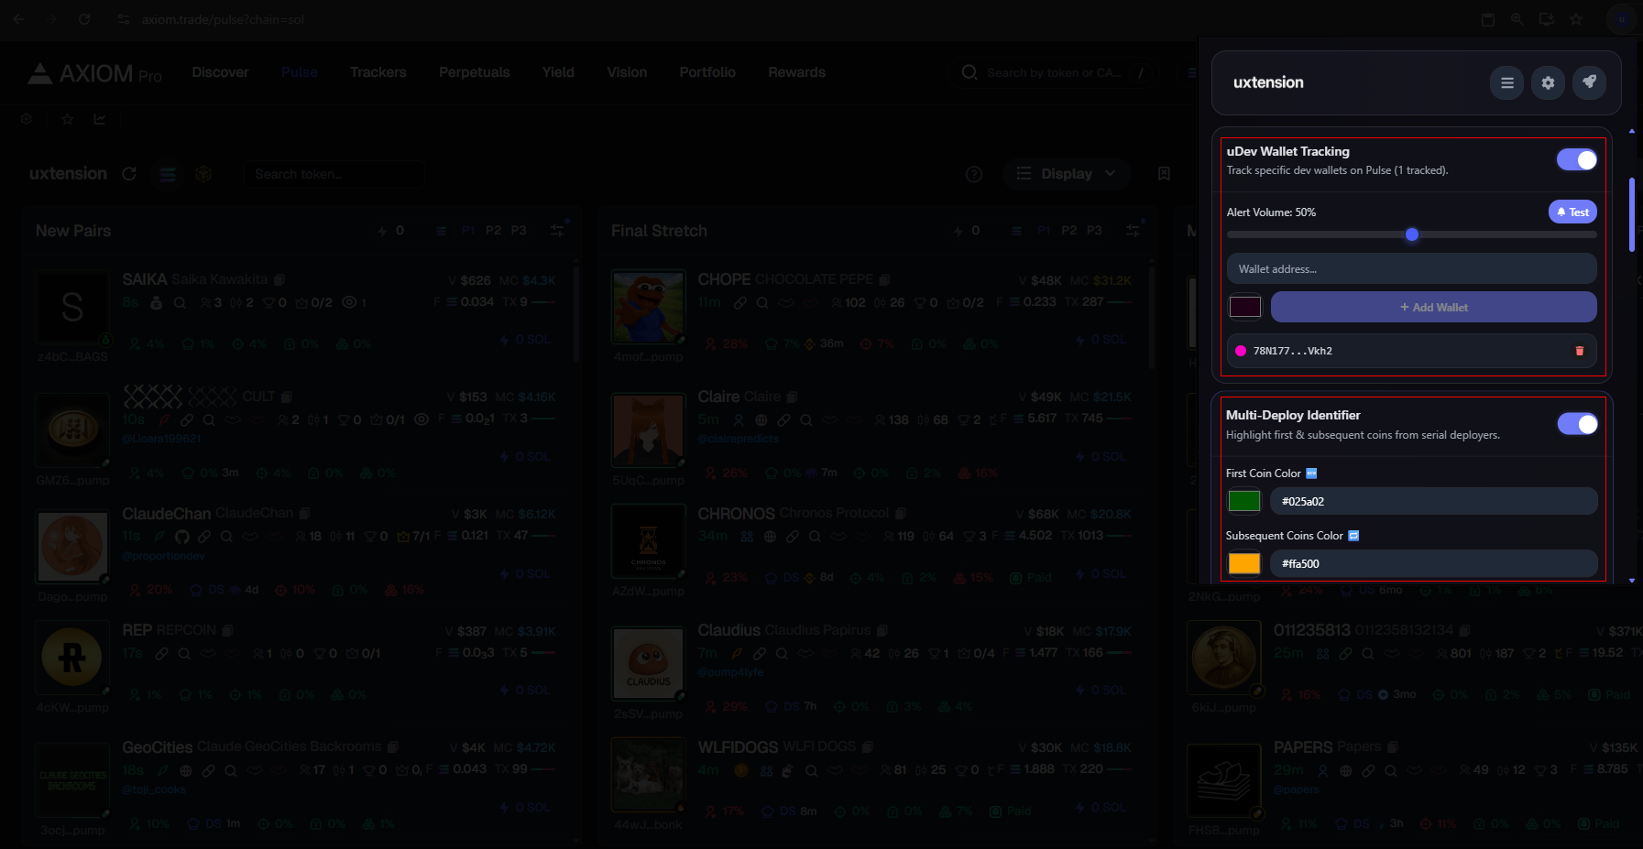Viewport: 1643px width, 849px height.
Task: Open the help question mark icon
Action: coord(974,174)
